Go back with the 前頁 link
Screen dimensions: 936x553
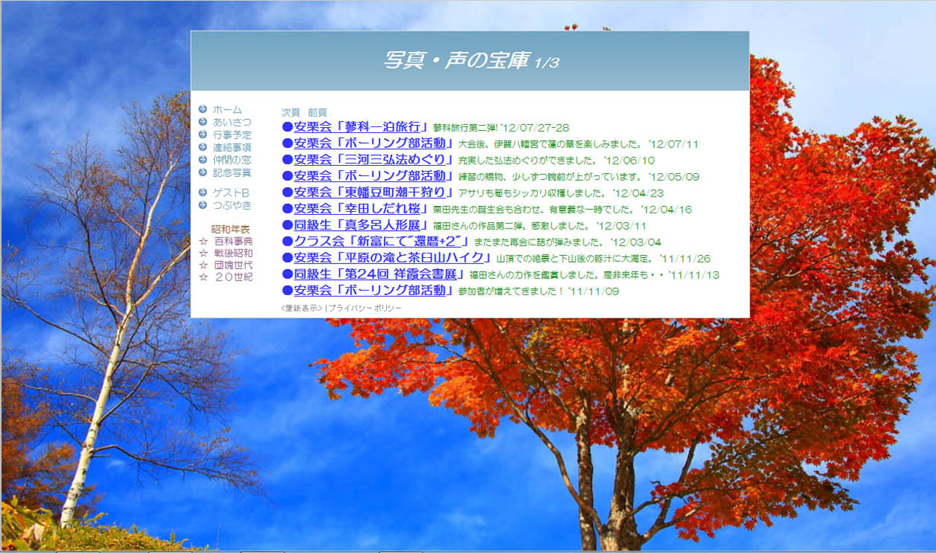tap(317, 112)
